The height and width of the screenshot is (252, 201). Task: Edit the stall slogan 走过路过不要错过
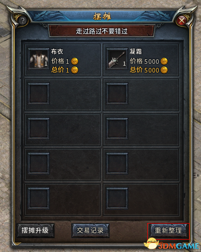pyautogui.click(x=102, y=31)
